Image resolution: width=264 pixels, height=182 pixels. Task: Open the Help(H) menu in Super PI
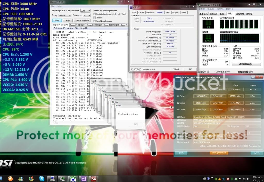[84, 28]
